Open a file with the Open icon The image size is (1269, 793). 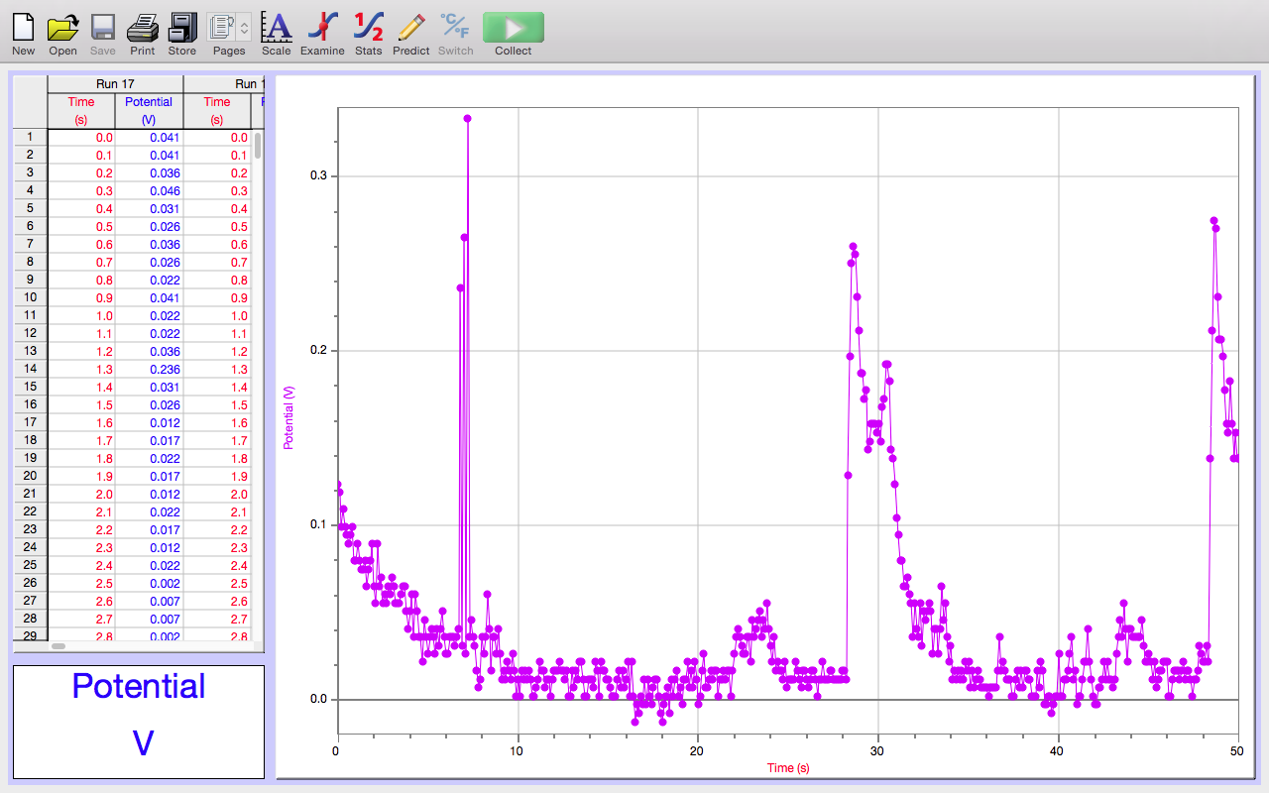click(x=62, y=27)
